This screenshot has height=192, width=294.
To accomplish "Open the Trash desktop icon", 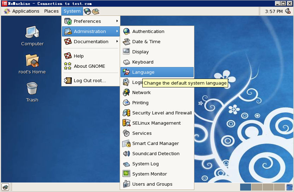I will click(32, 88).
